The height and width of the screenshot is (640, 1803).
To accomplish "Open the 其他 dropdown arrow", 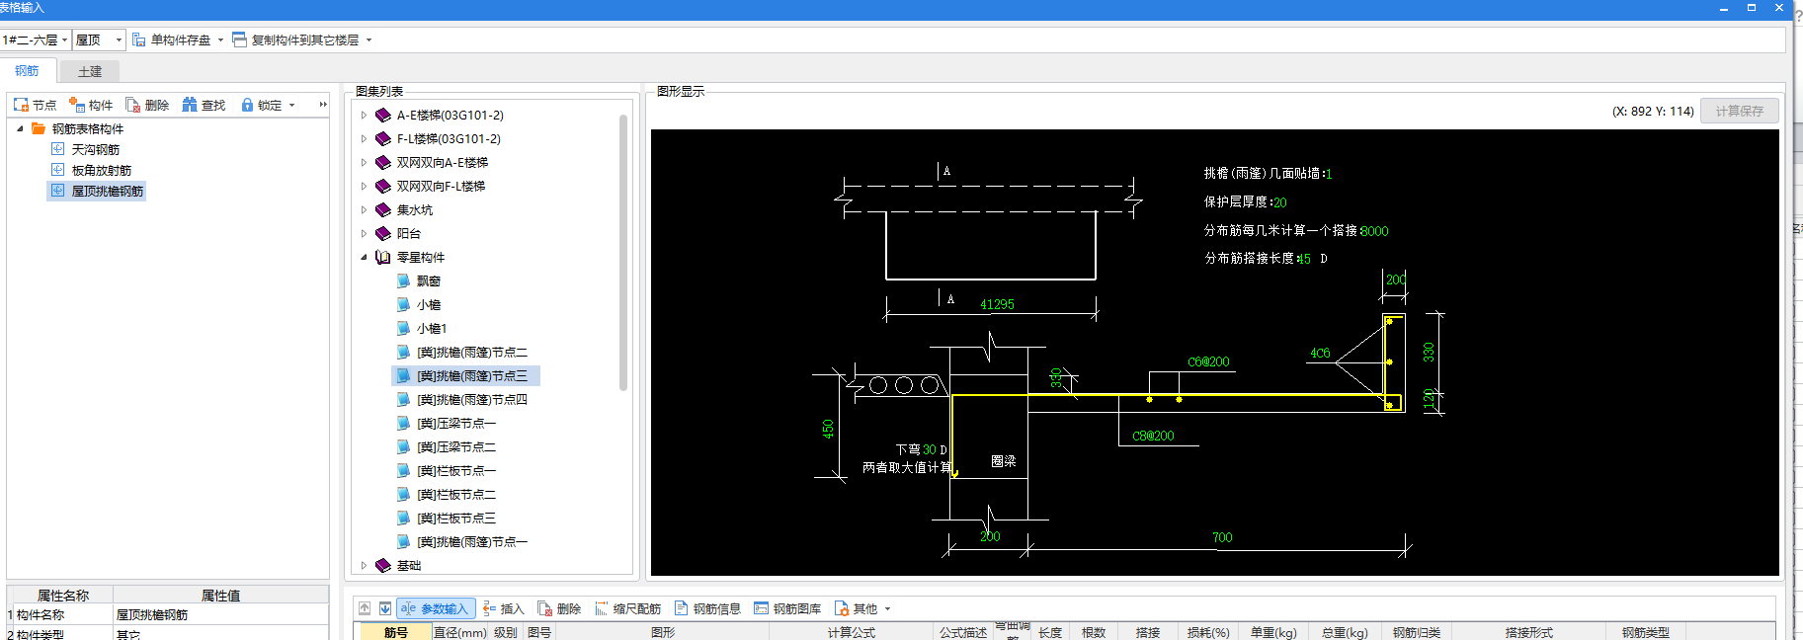I will point(887,608).
